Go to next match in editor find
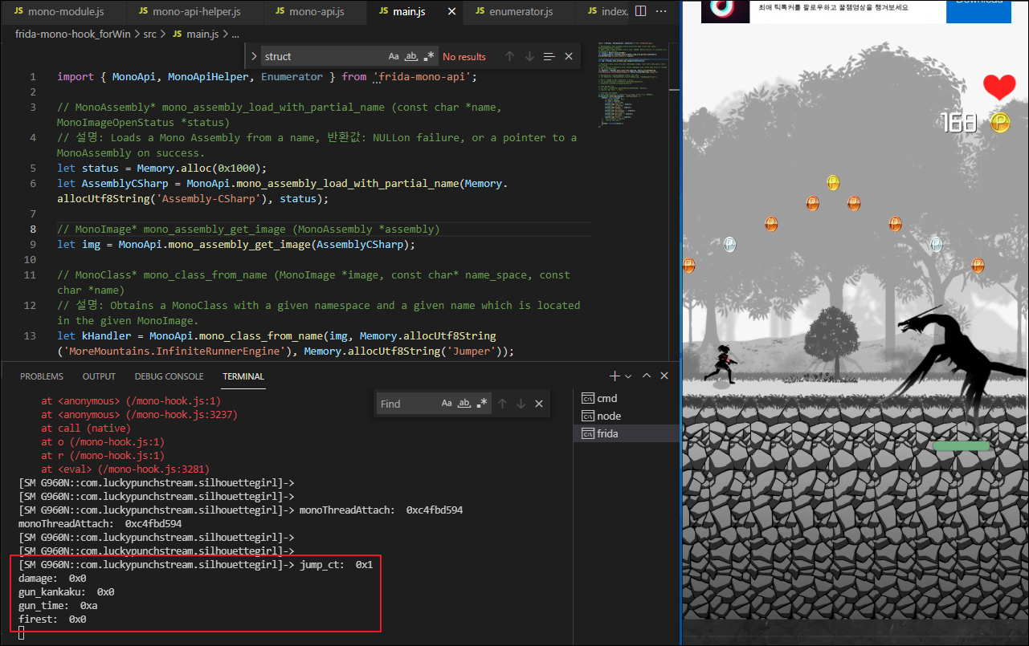 pos(529,56)
